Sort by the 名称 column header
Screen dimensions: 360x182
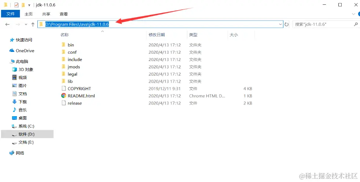point(65,35)
